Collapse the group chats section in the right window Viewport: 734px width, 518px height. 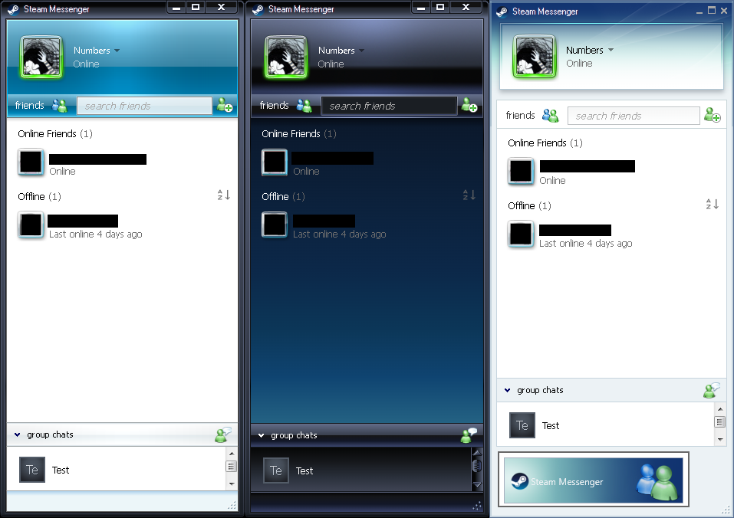click(x=508, y=390)
